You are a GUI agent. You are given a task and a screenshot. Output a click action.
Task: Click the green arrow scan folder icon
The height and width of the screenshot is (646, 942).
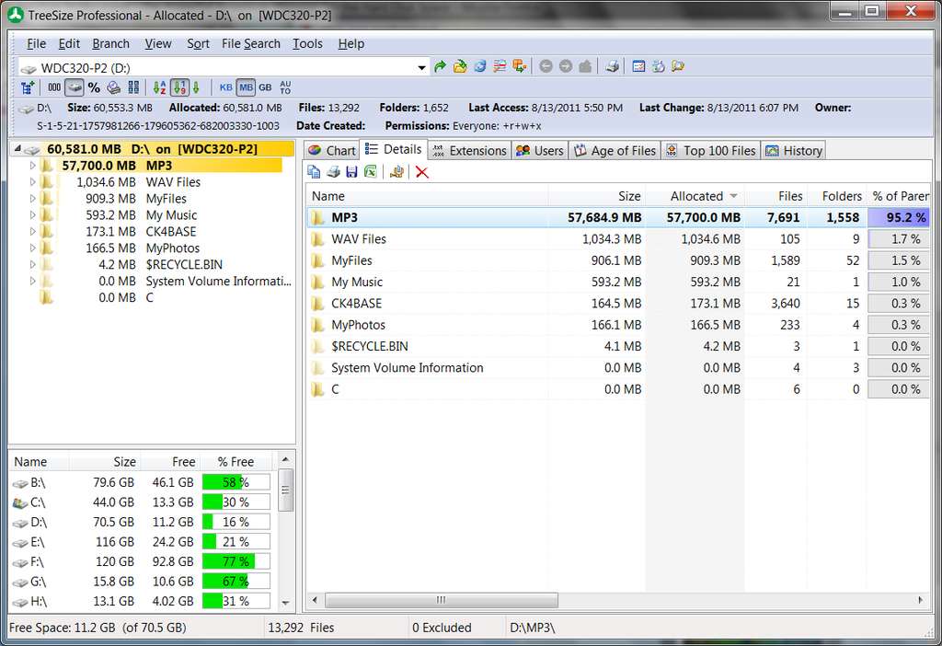pyautogui.click(x=440, y=66)
